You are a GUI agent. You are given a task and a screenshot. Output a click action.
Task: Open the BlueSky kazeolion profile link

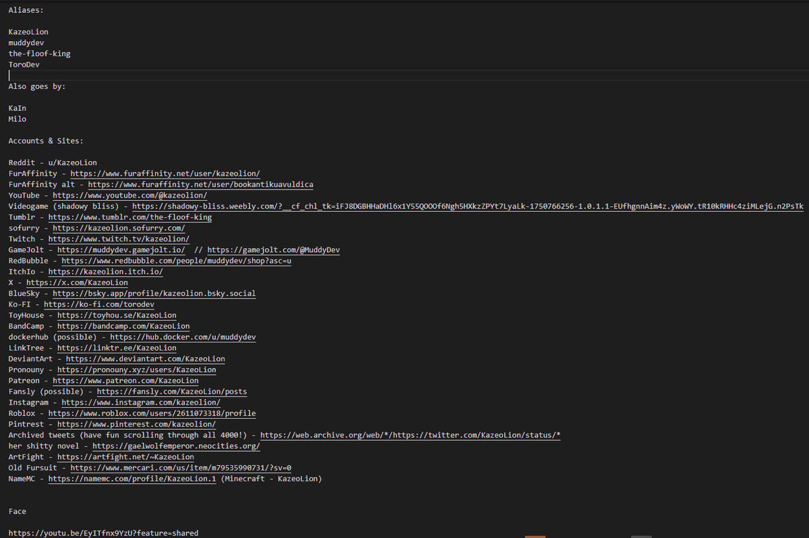(154, 293)
